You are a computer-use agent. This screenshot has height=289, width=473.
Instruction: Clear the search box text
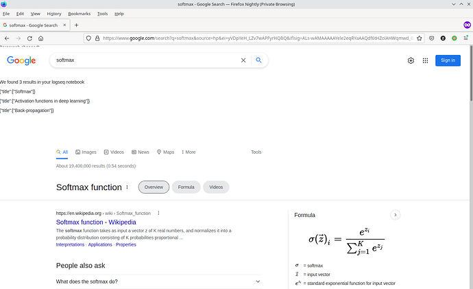[243, 60]
